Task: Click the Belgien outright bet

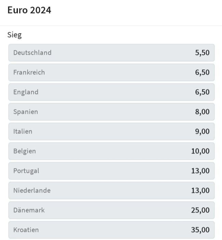Action: coord(111,151)
